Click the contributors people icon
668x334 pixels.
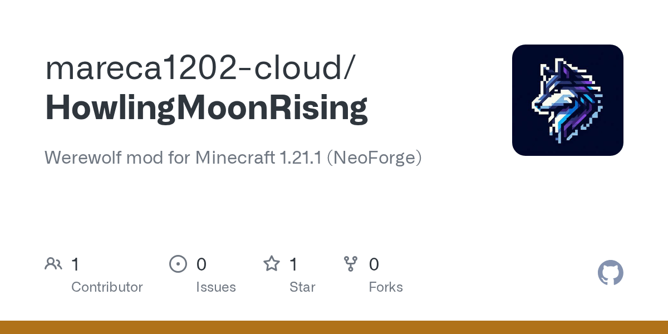(53, 264)
